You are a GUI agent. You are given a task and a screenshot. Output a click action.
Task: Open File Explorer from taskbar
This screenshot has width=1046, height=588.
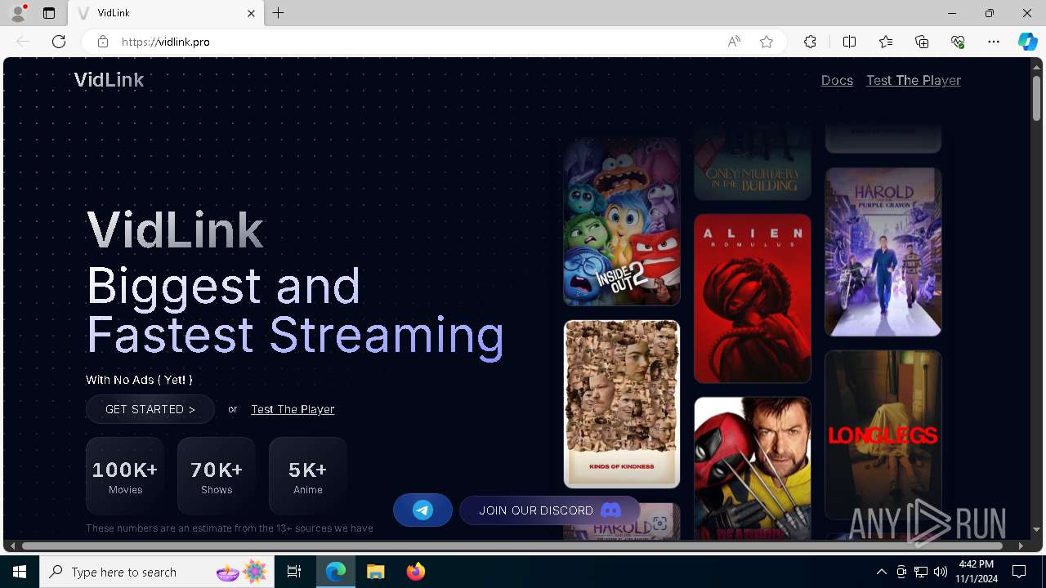tap(376, 572)
